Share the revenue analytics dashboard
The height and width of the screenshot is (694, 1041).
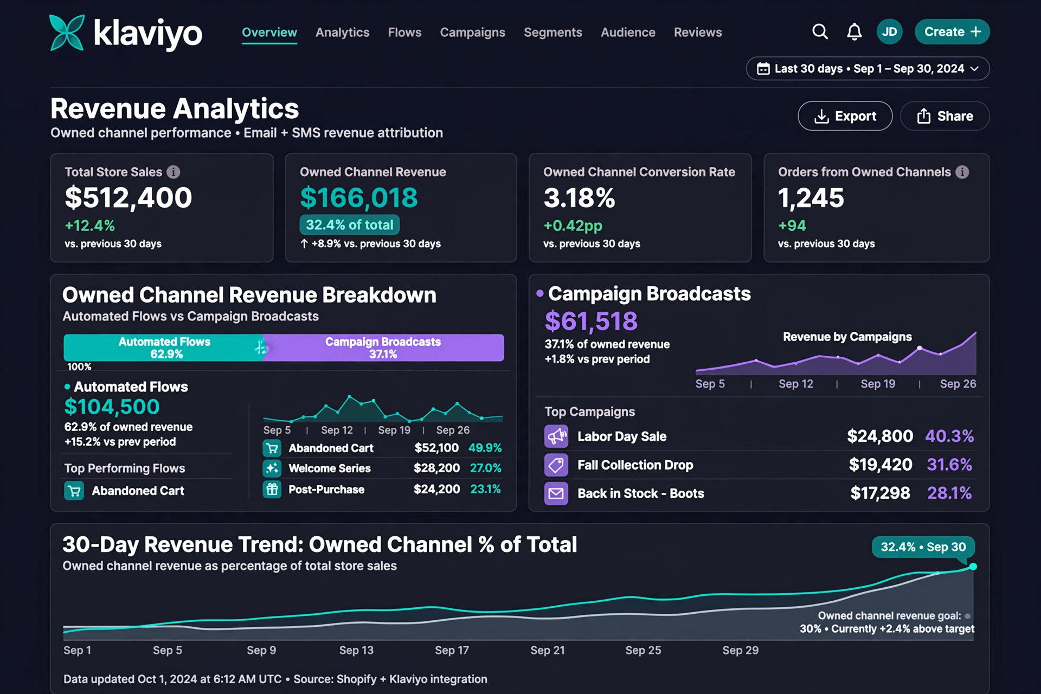[x=944, y=116]
